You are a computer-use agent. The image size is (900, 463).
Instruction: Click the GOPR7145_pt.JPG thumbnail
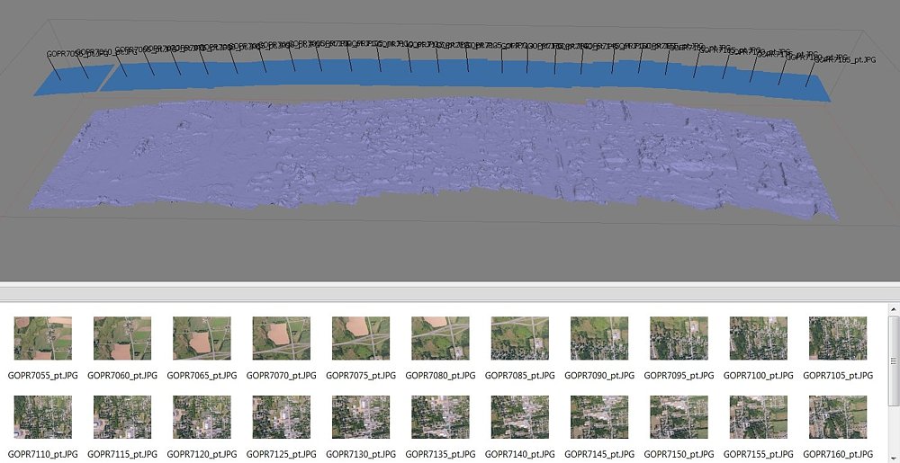click(x=598, y=417)
